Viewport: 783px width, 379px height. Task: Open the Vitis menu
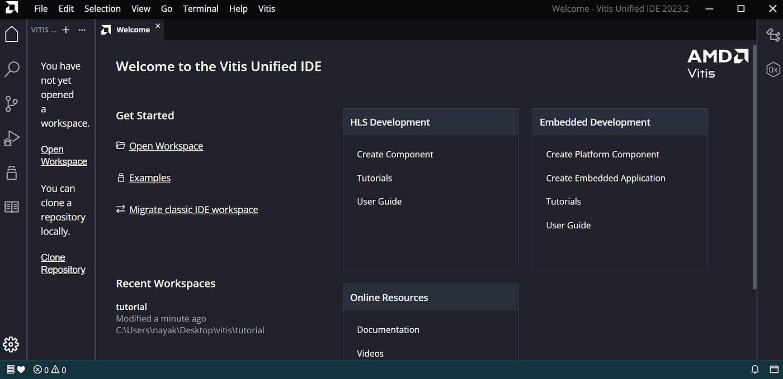[267, 8]
